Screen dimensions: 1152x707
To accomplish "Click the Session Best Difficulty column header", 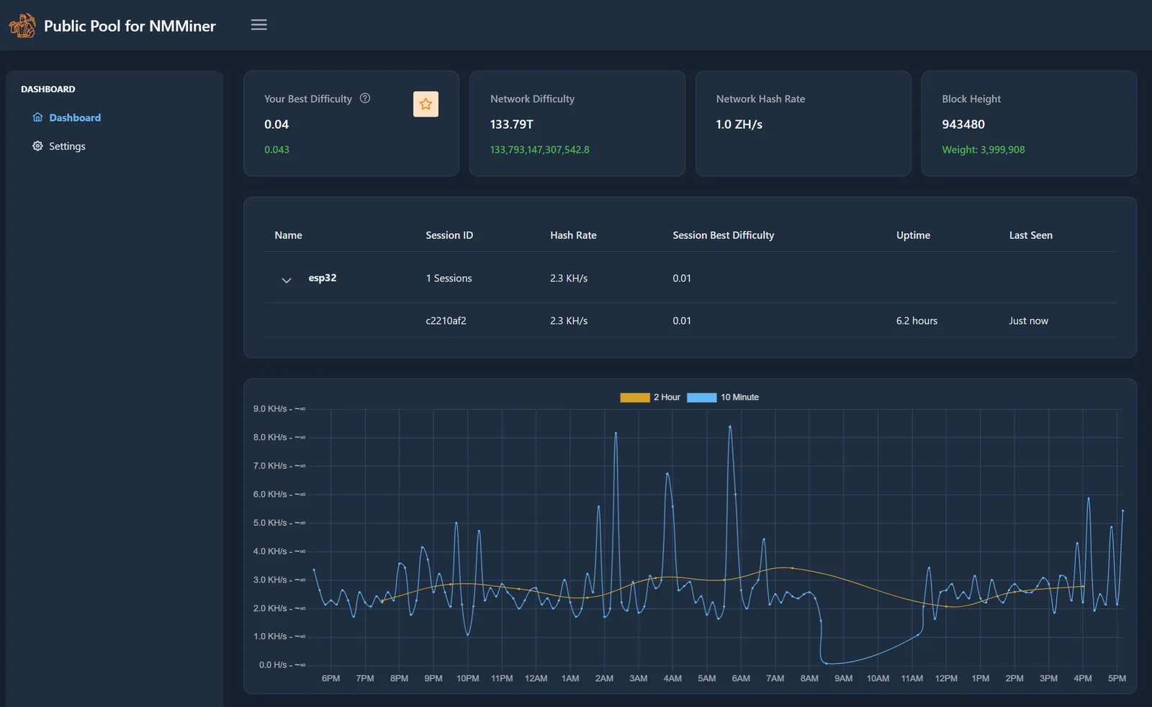I will 723,235.
